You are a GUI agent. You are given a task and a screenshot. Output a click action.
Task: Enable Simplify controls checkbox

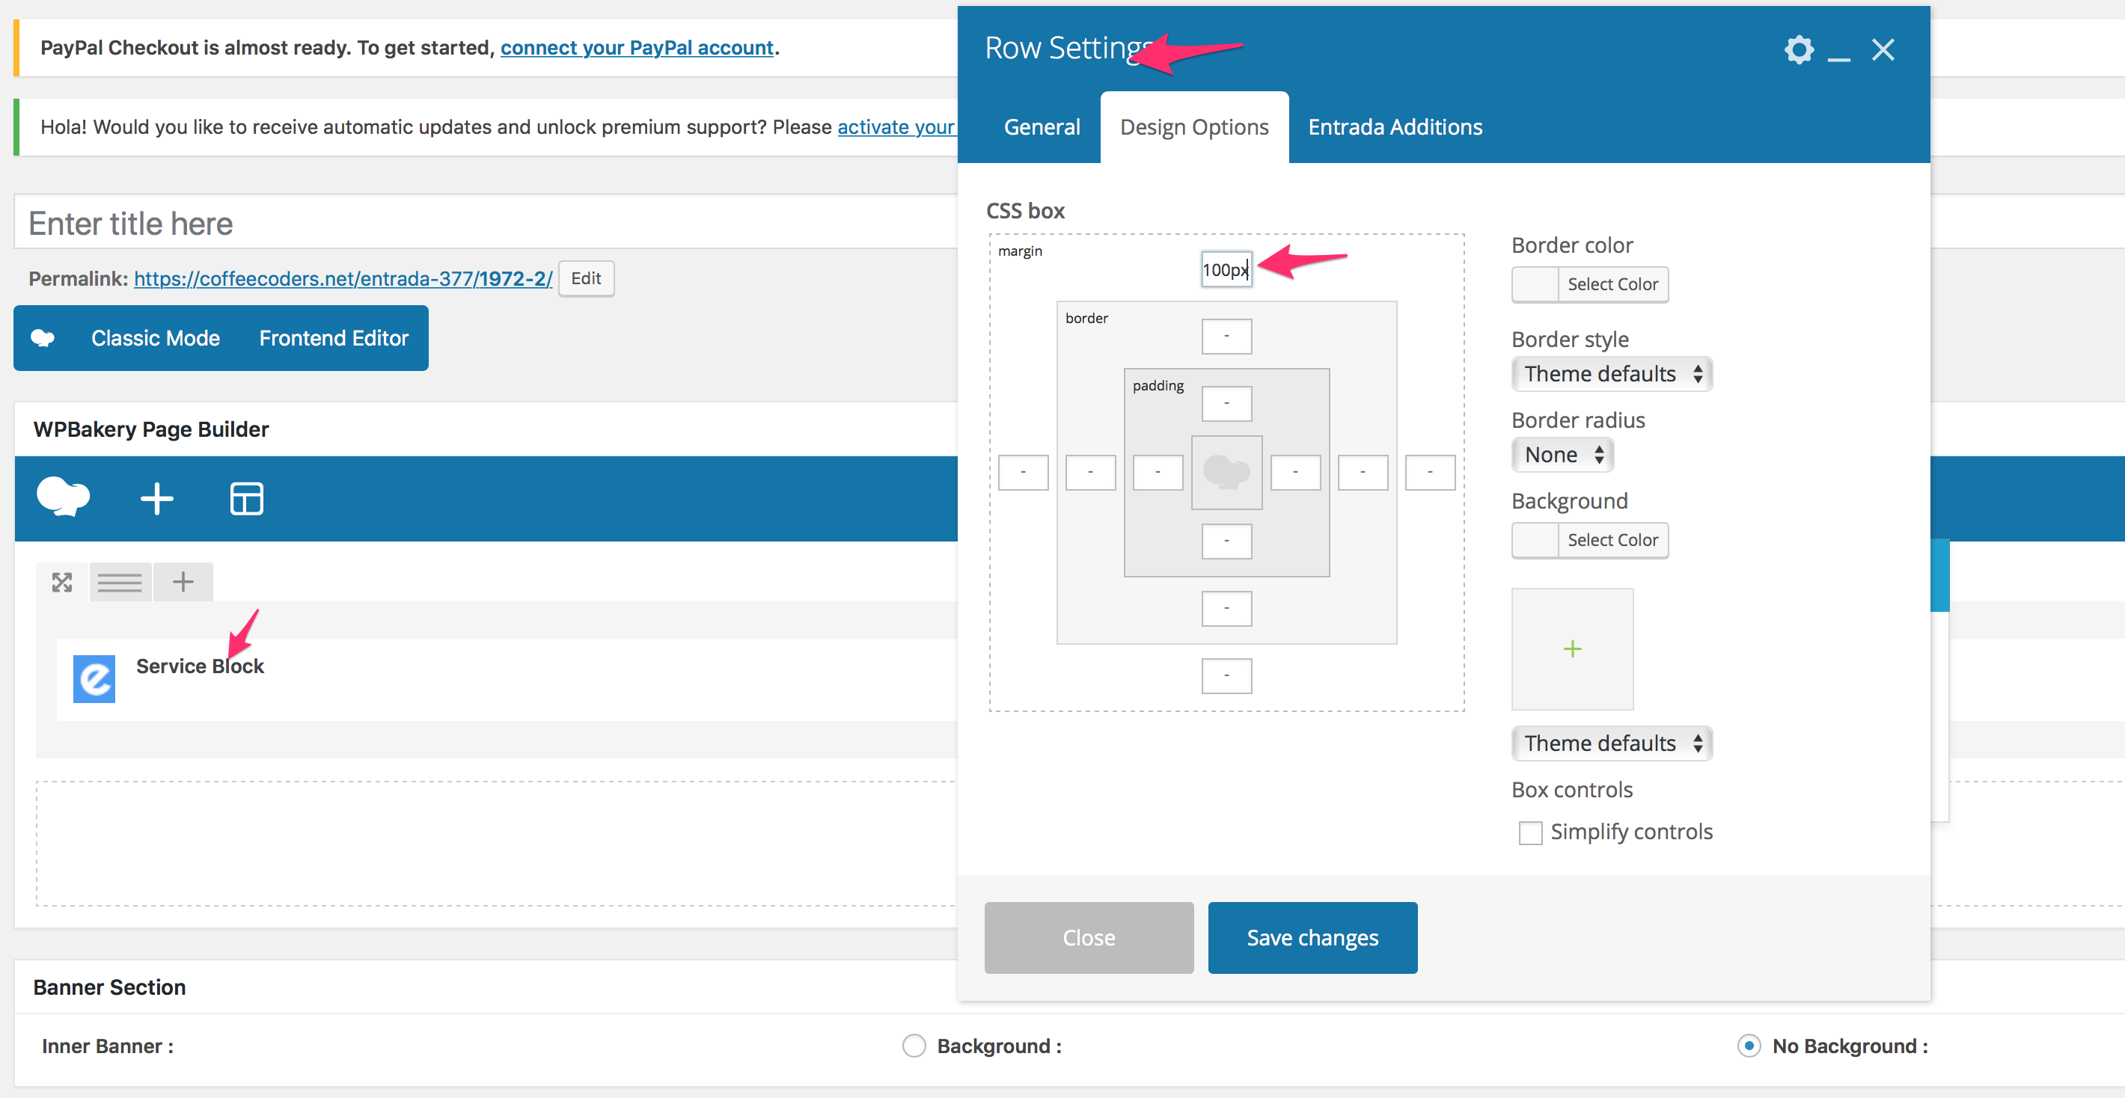(x=1530, y=832)
